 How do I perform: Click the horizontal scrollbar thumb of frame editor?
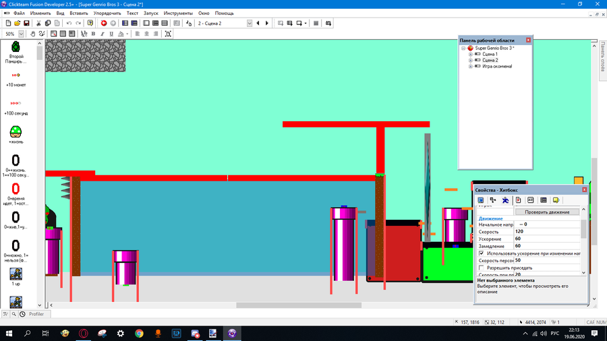299,305
